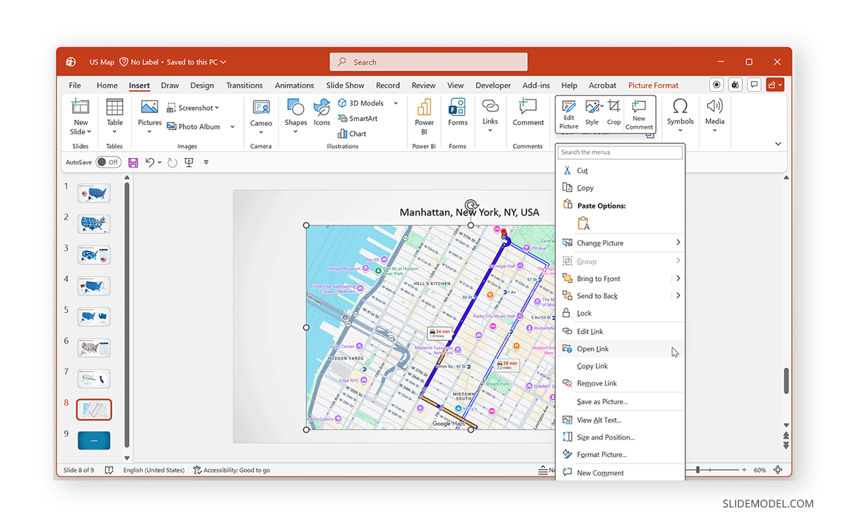The height and width of the screenshot is (525, 848).
Task: Select Save as Picture menu entry
Action: click(620, 401)
